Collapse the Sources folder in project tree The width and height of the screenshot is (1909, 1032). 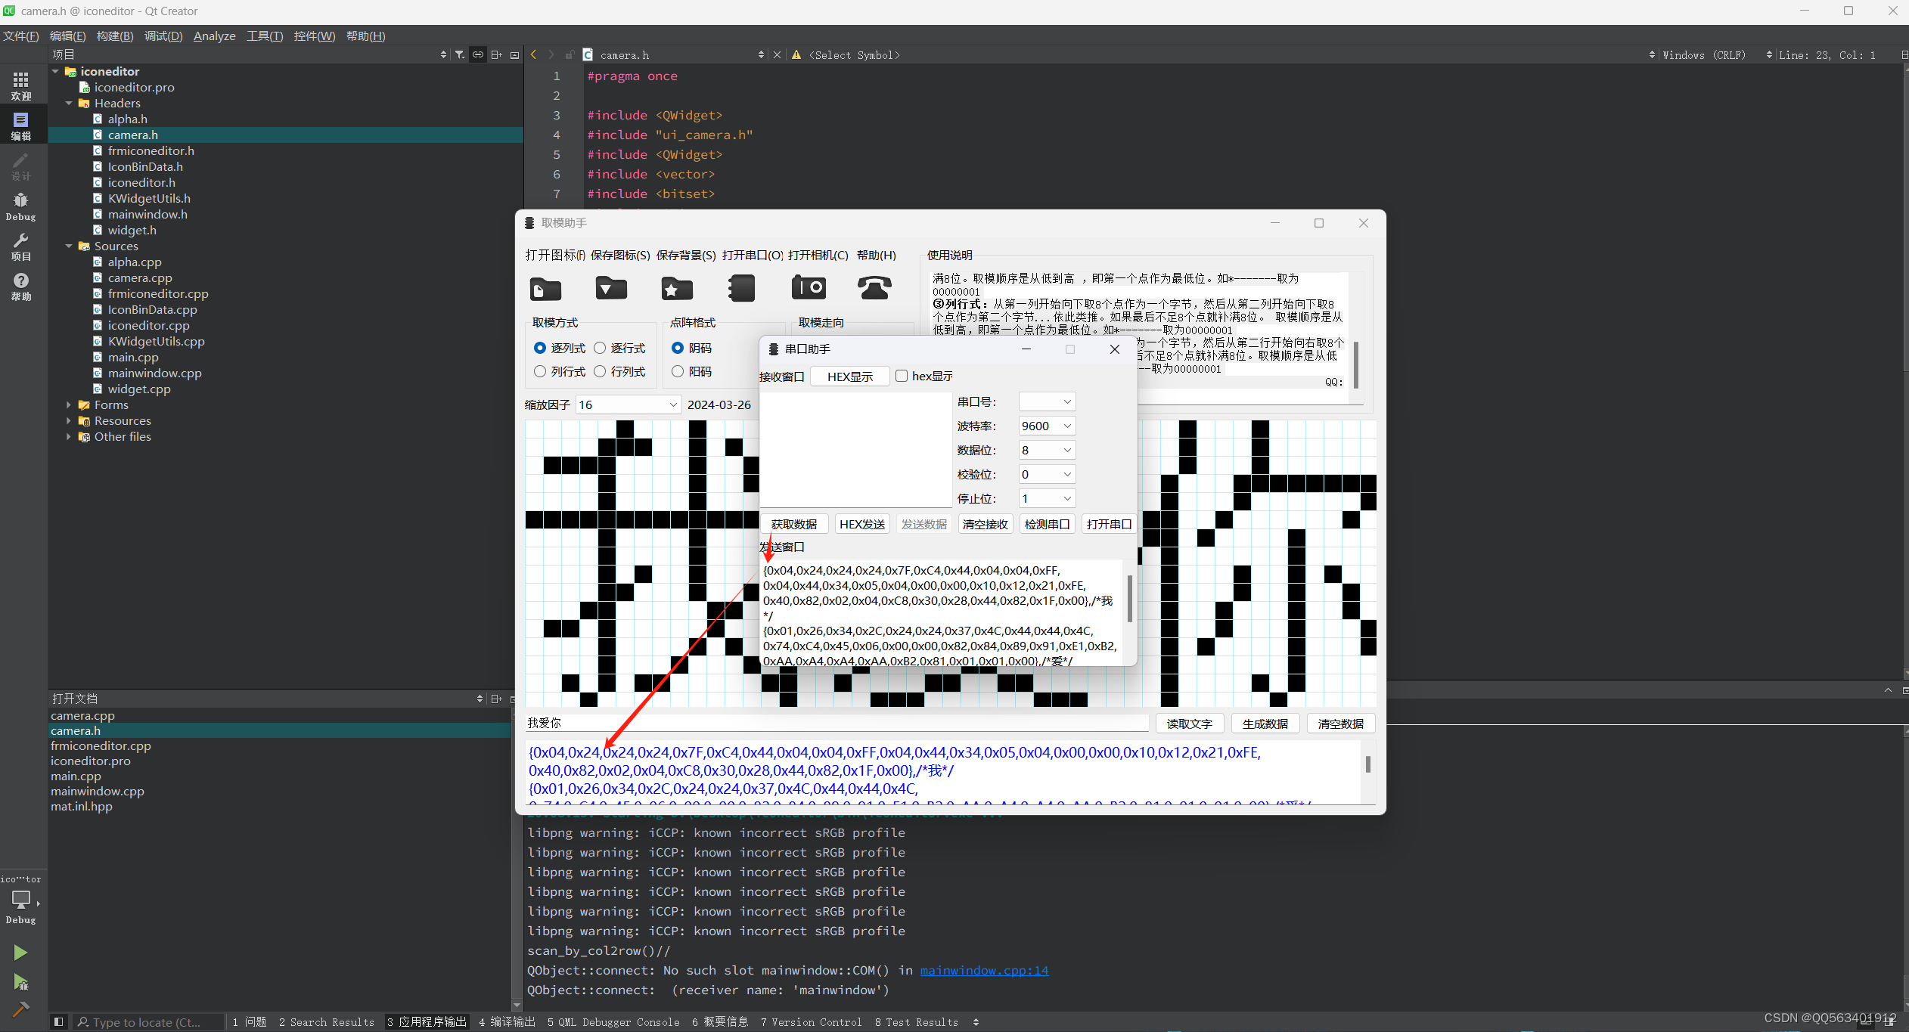point(69,246)
